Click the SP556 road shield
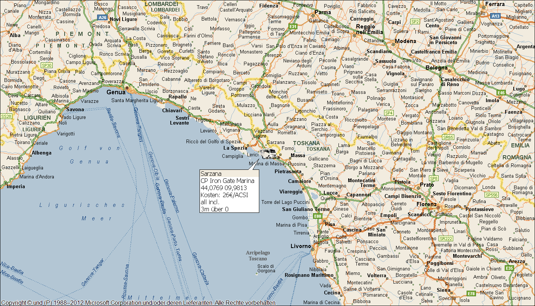535x306 pixels. click(x=492, y=195)
